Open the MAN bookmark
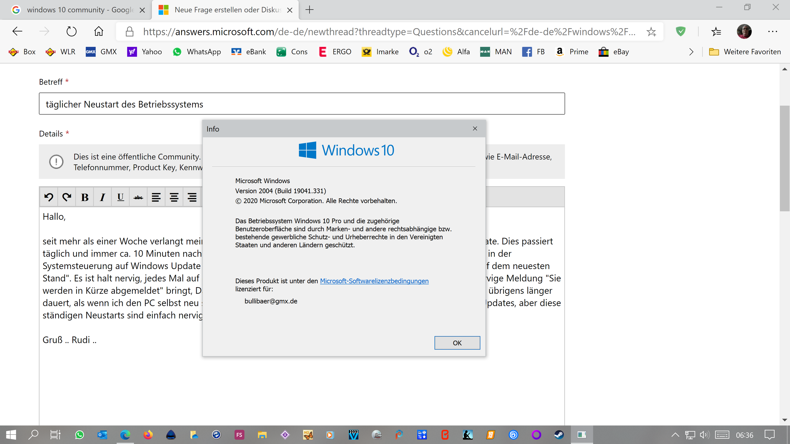Image resolution: width=790 pixels, height=444 pixels. click(x=496, y=52)
